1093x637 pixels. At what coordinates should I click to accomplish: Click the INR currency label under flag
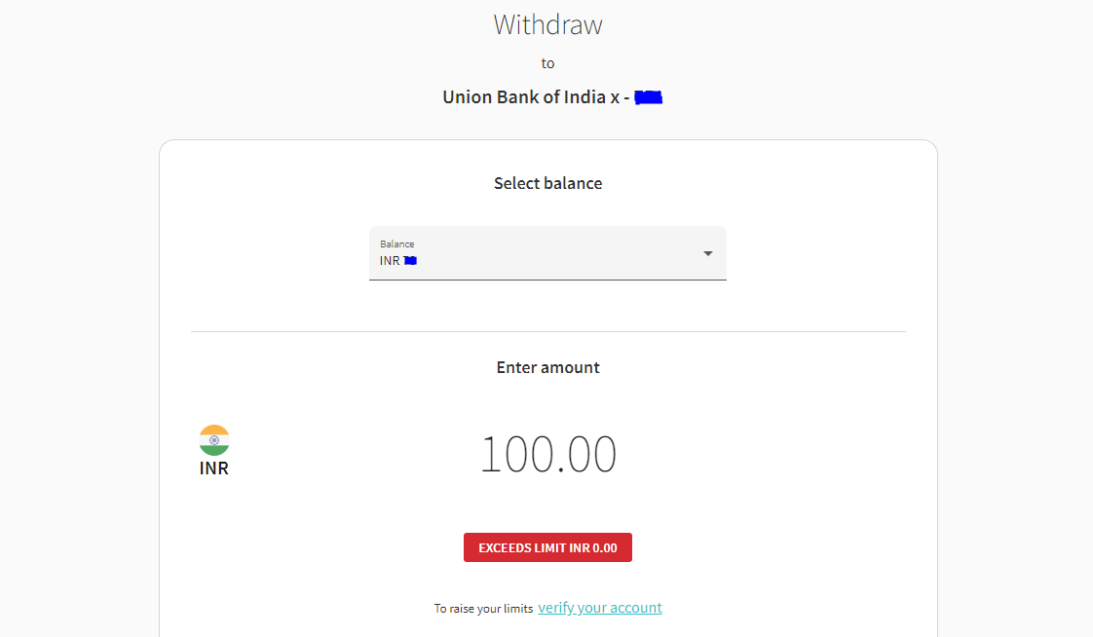214,468
